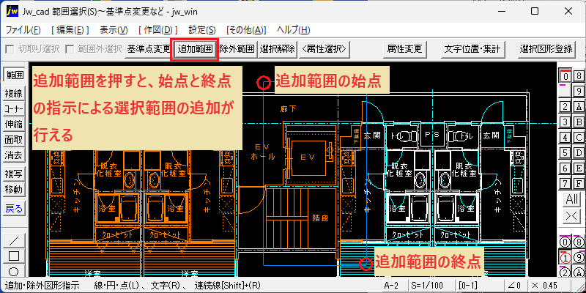Toggle layer button E

pos(579,168)
